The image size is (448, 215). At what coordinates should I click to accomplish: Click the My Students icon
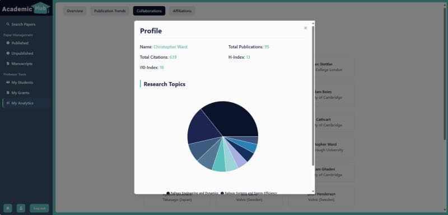coord(8,82)
